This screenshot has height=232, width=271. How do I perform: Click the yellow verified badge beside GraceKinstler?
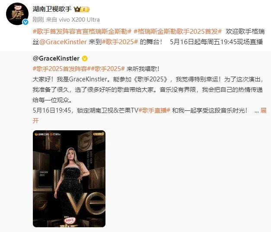(x=85, y=58)
